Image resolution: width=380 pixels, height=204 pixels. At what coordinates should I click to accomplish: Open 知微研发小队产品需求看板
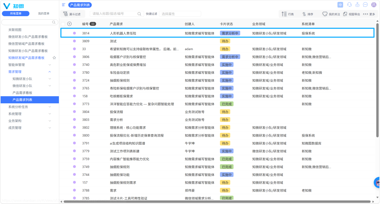[x=28, y=51]
